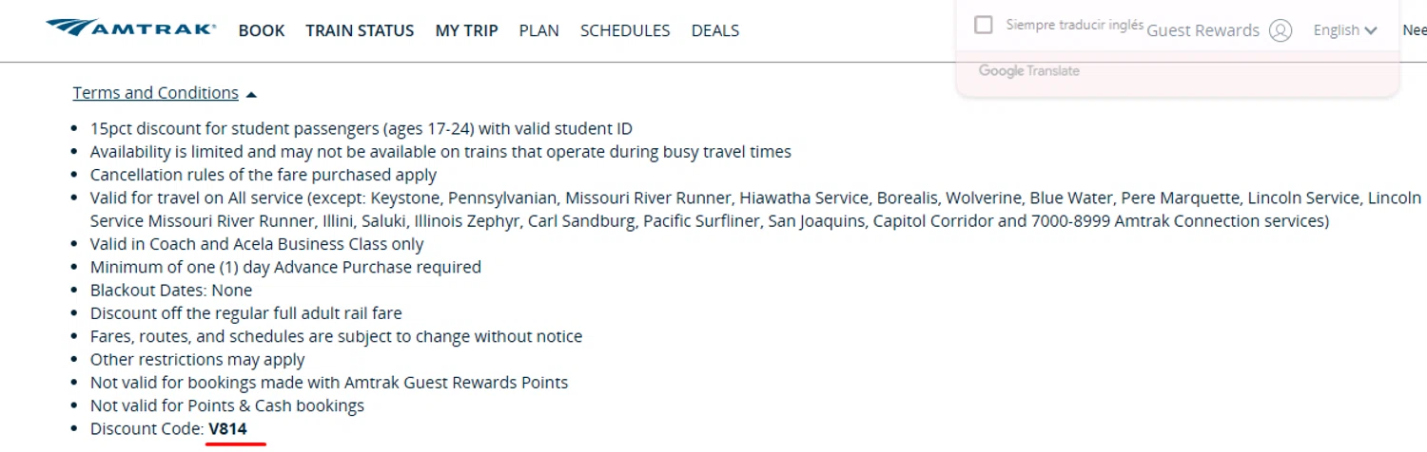
Task: Click the Guest Rewards link
Action: (1202, 30)
